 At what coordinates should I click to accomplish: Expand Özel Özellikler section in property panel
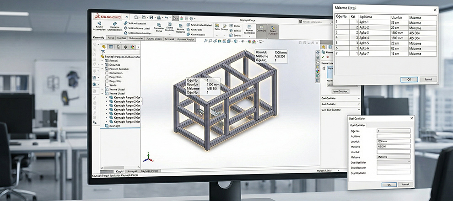[x=340, y=98]
